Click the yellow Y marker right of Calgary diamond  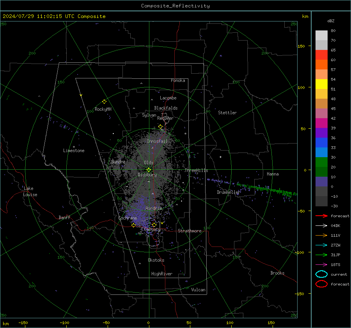pos(162,223)
